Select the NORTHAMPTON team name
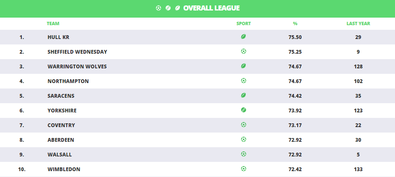Image resolution: width=395 pixels, height=177 pixels. coord(68,81)
